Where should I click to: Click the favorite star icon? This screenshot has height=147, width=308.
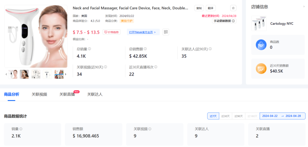(x=233, y=8)
